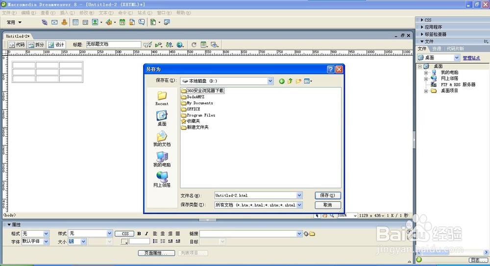
Task: Open 我的文档 location in Save dialog sidebar
Action: [x=162, y=139]
